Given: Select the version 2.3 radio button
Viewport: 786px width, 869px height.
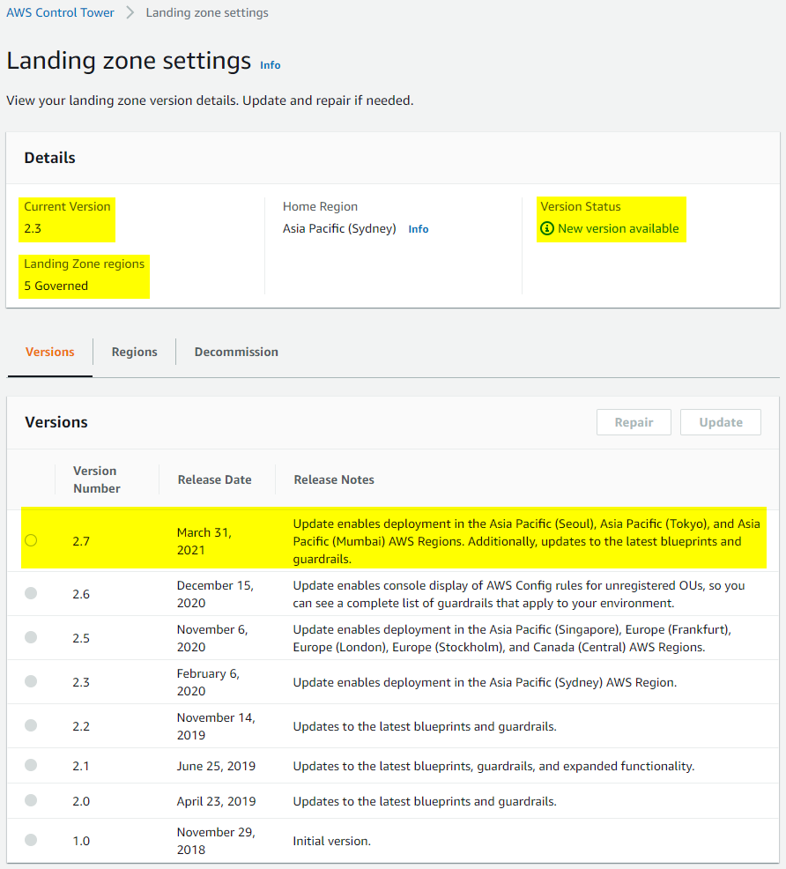Looking at the screenshot, I should coord(31,681).
